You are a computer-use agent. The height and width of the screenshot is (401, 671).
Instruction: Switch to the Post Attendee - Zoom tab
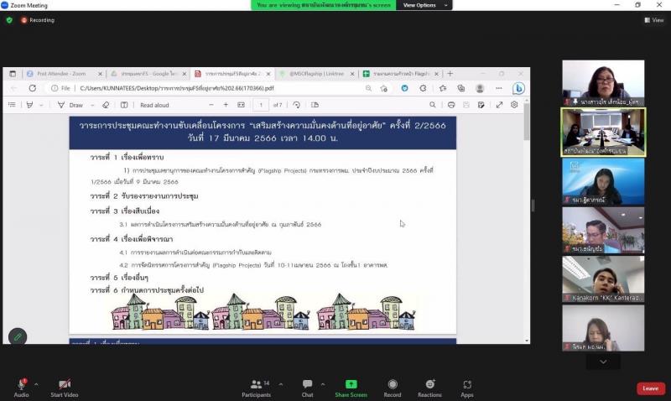click(61, 74)
